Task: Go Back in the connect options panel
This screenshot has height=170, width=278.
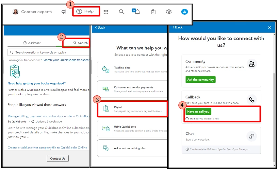Action: [x=177, y=27]
